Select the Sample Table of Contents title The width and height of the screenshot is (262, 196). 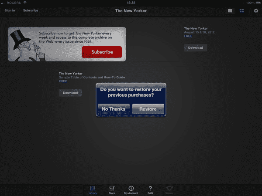point(92,77)
